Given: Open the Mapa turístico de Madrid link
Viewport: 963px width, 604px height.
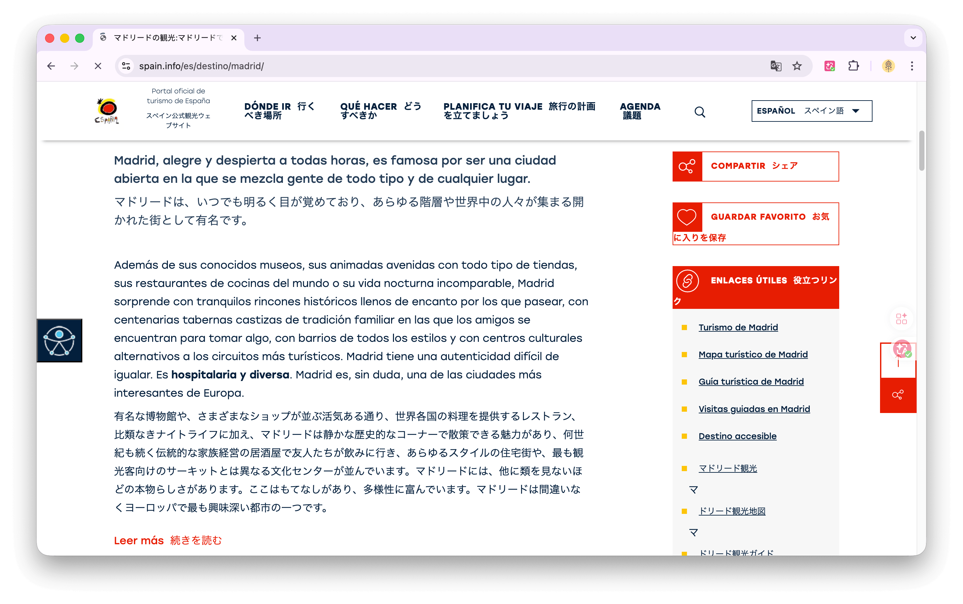Looking at the screenshot, I should [753, 354].
